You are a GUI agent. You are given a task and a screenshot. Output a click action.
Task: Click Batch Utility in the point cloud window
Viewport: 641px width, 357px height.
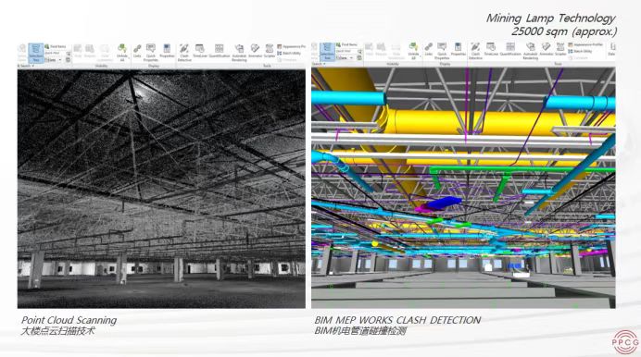pos(289,53)
